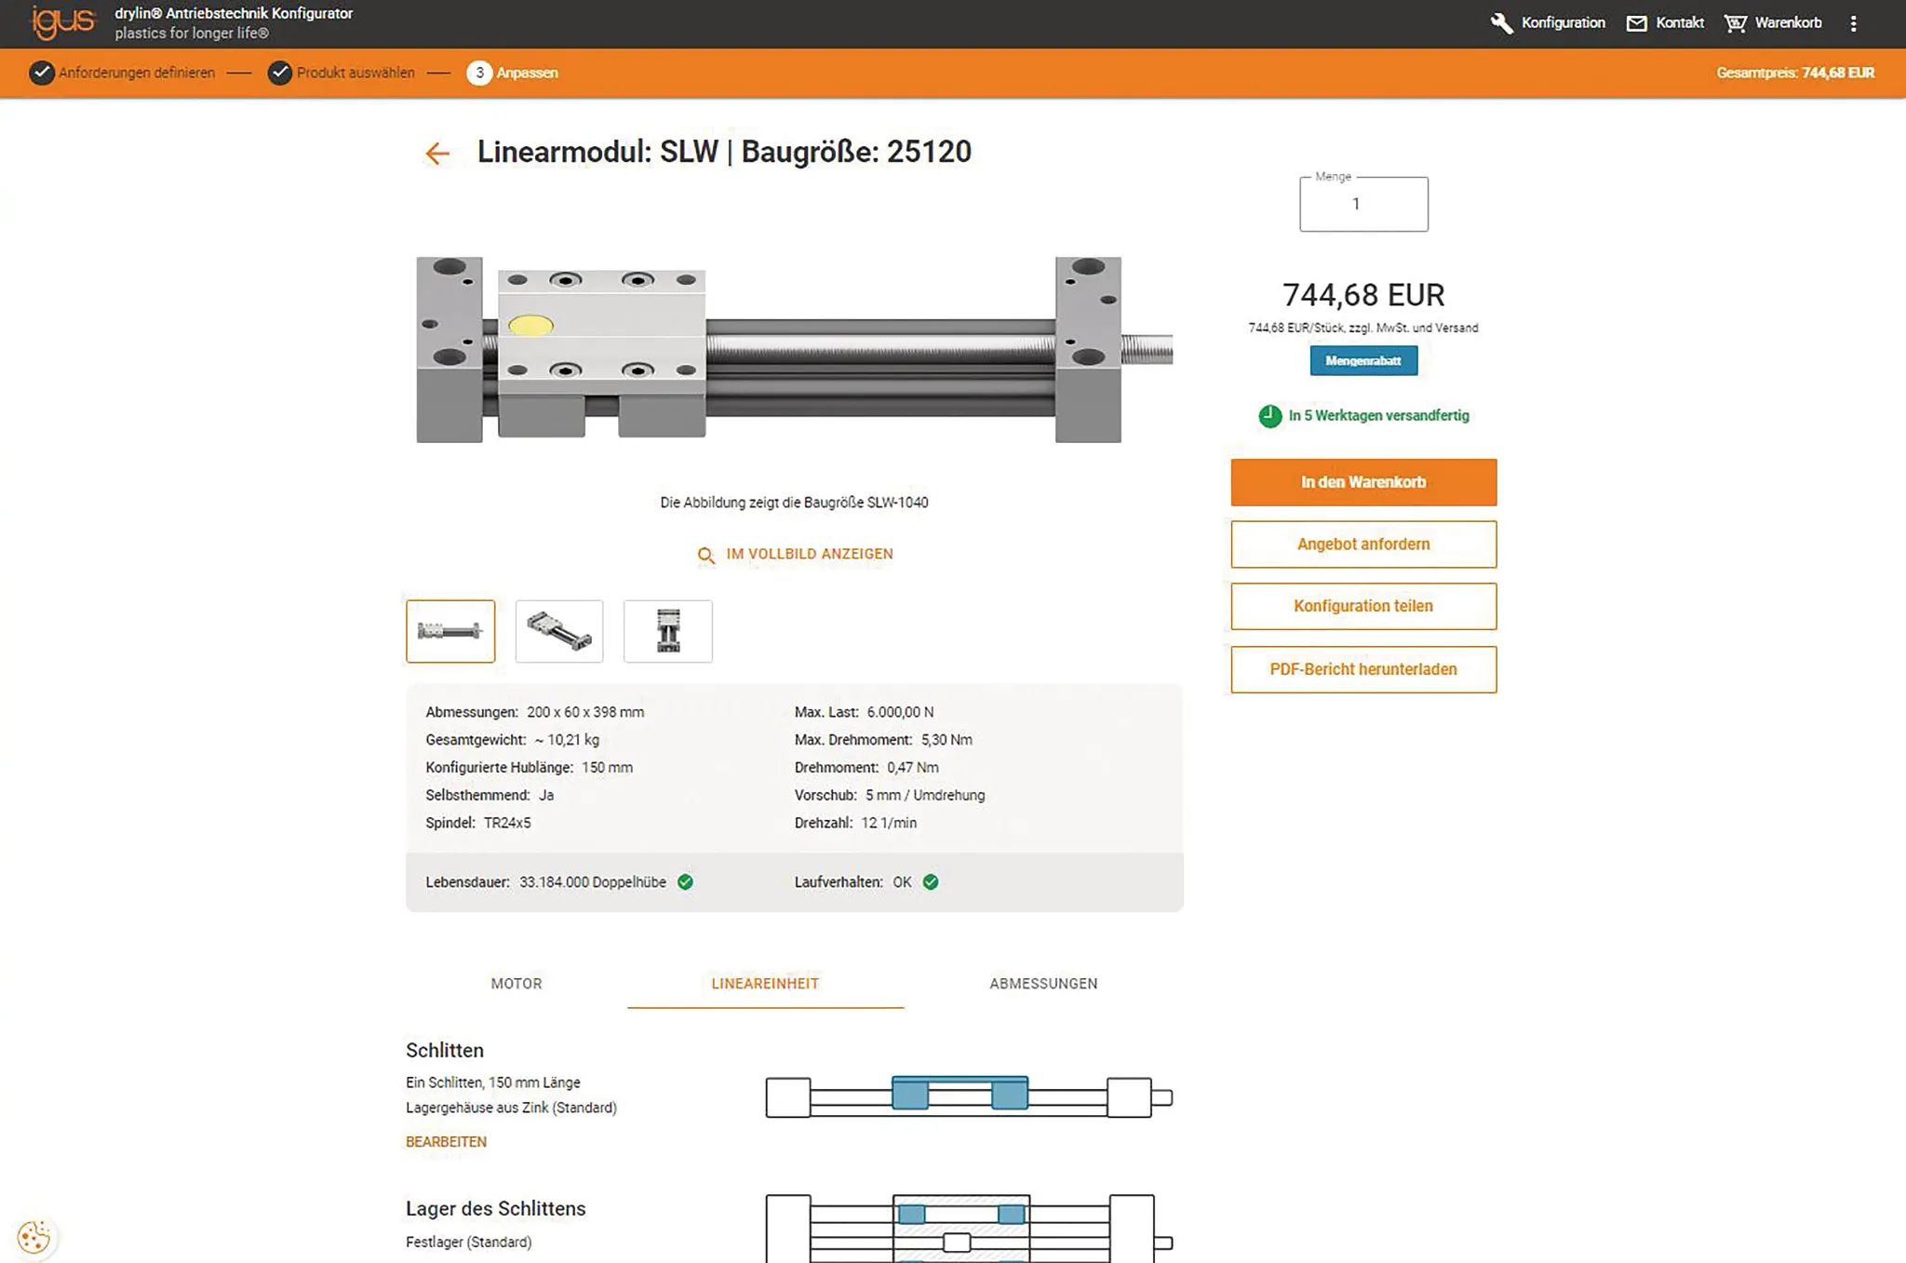Viewport: 1906px width, 1263px height.
Task: Click Lebensdauer value '33.184.000 Doppelhübe'
Action: [x=593, y=882]
